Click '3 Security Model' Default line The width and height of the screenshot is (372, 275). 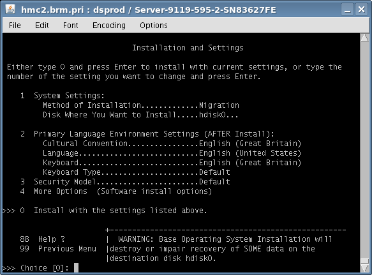pyautogui.click(x=125, y=182)
